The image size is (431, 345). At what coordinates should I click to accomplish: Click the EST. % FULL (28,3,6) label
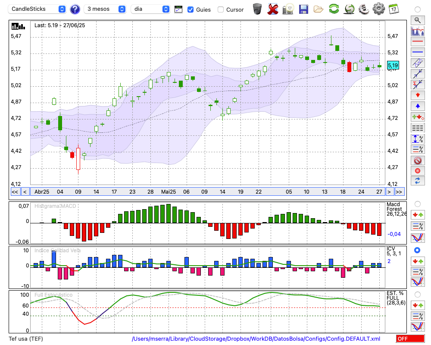pyautogui.click(x=396, y=298)
